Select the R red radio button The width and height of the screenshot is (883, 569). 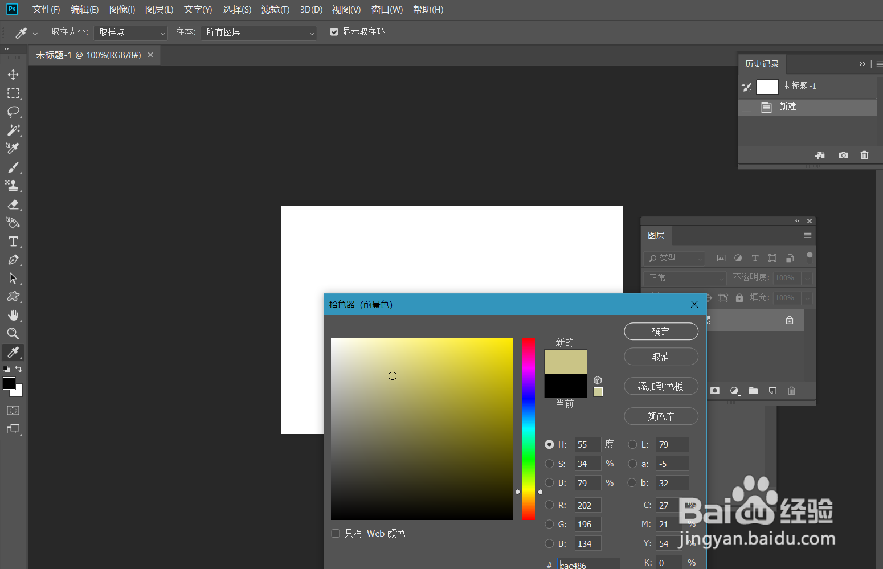(x=549, y=505)
